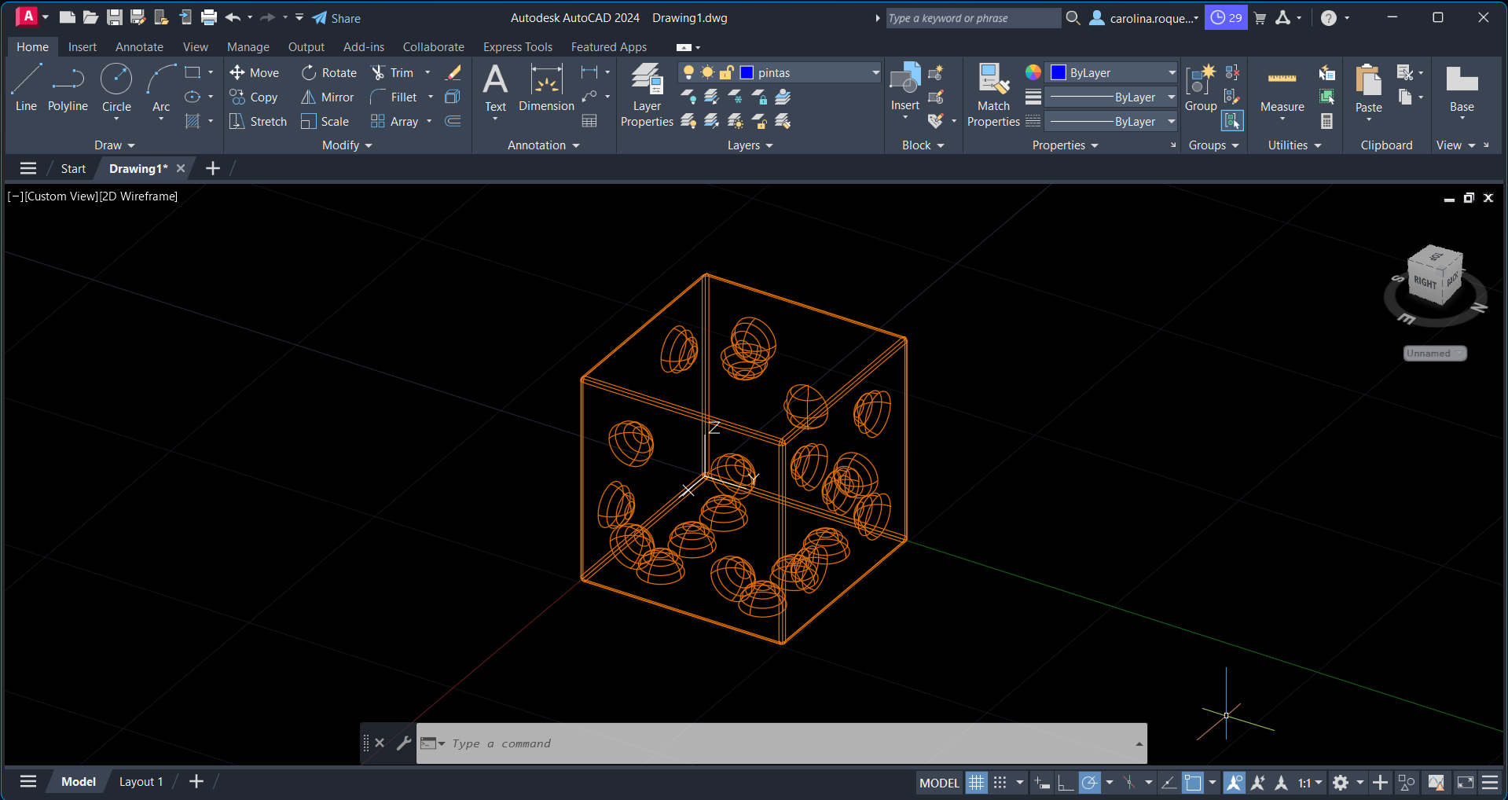
Task: Click the blue ByLayer color swatch
Action: point(1059,73)
